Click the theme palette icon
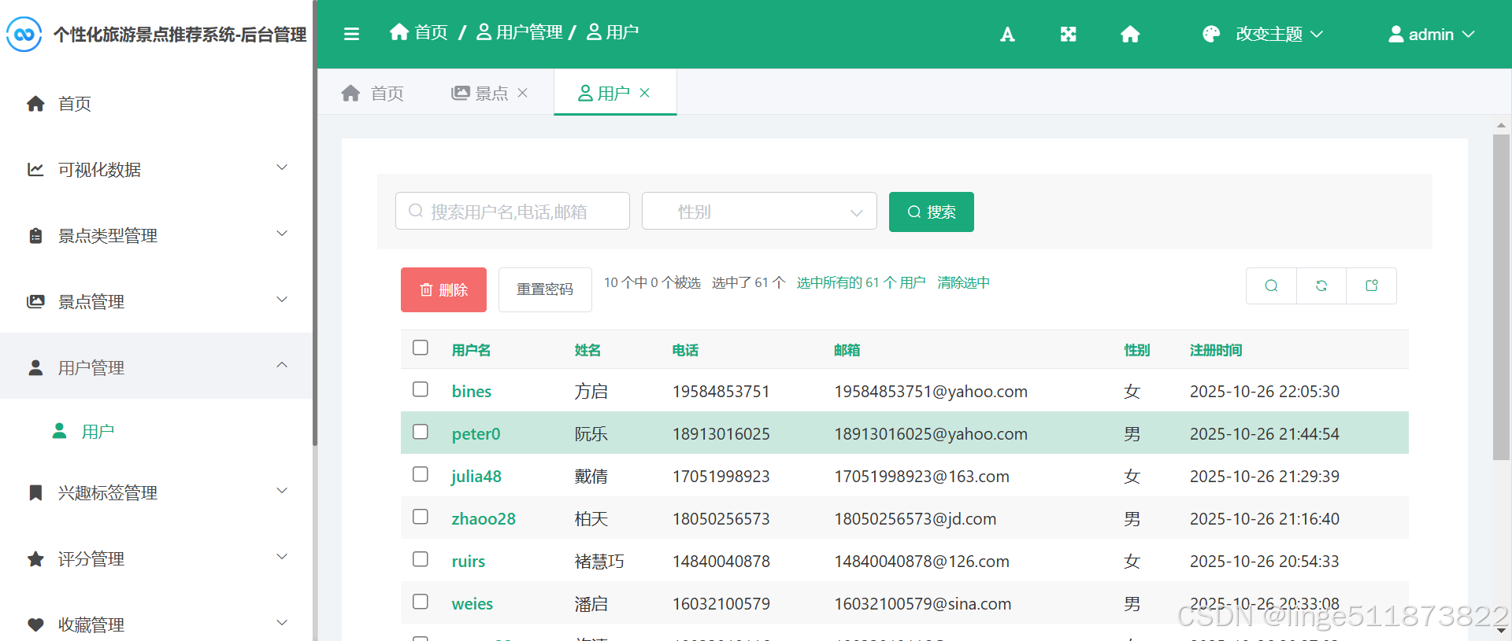1512x641 pixels. click(x=1211, y=34)
